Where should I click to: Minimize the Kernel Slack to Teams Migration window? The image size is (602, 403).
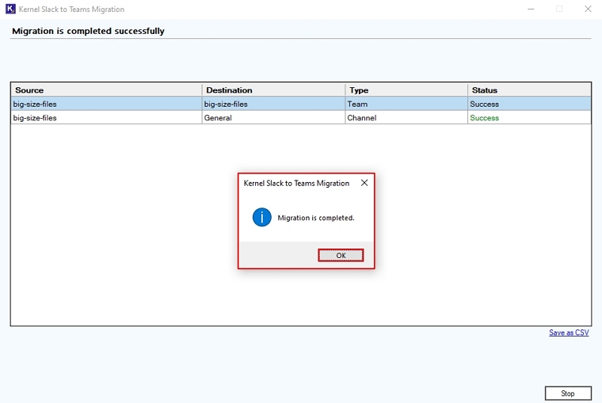pyautogui.click(x=531, y=9)
